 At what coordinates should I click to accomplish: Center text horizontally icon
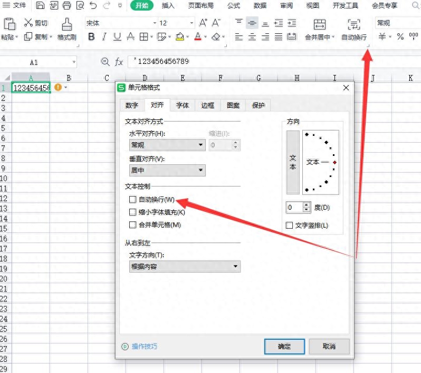[252, 36]
